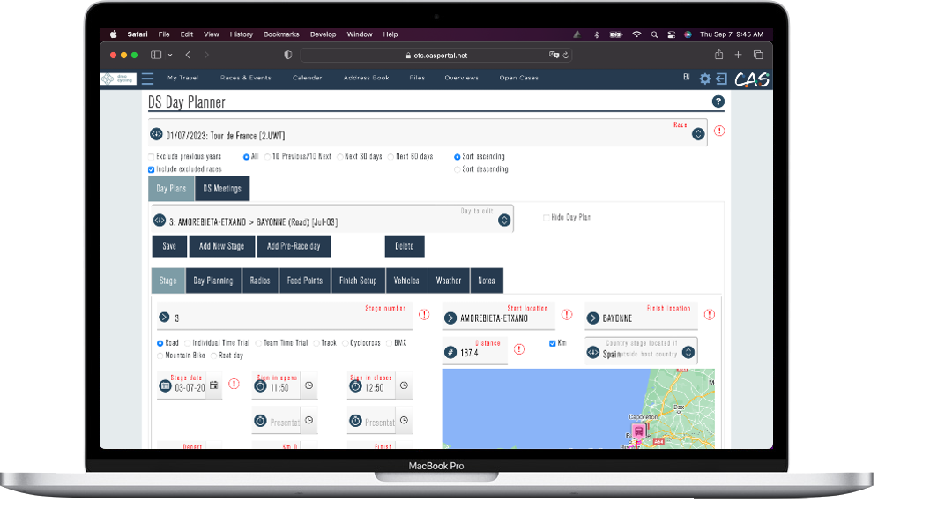Switch to Feed Points tab
This screenshot has width=930, height=509.
tap(305, 281)
